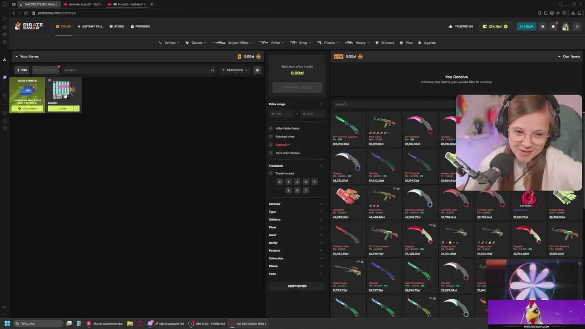Viewport: 585px width, 329px height.
Task: Open a new browser tab with plus icon
Action: click(152, 4)
